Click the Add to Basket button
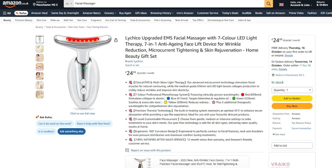 [x=292, y=98]
